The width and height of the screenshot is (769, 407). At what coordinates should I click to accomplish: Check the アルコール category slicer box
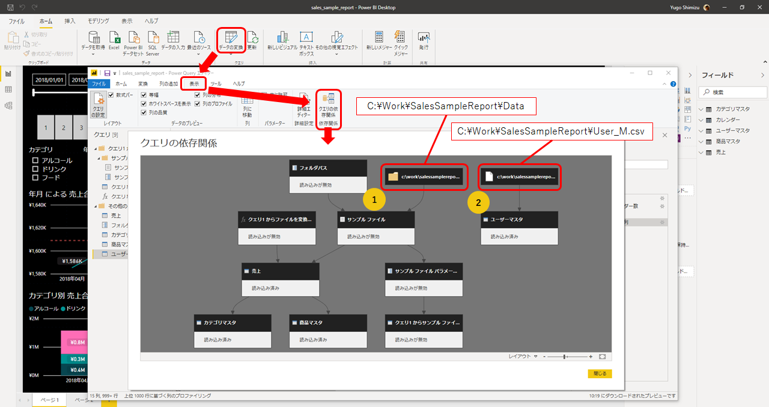[x=35, y=160]
